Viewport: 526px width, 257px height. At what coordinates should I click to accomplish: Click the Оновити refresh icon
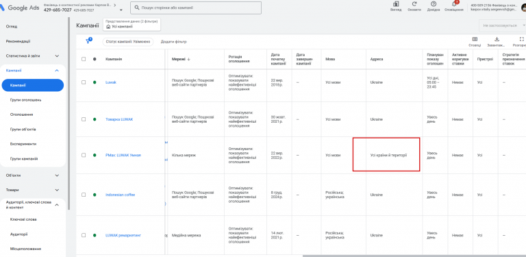[x=414, y=4]
